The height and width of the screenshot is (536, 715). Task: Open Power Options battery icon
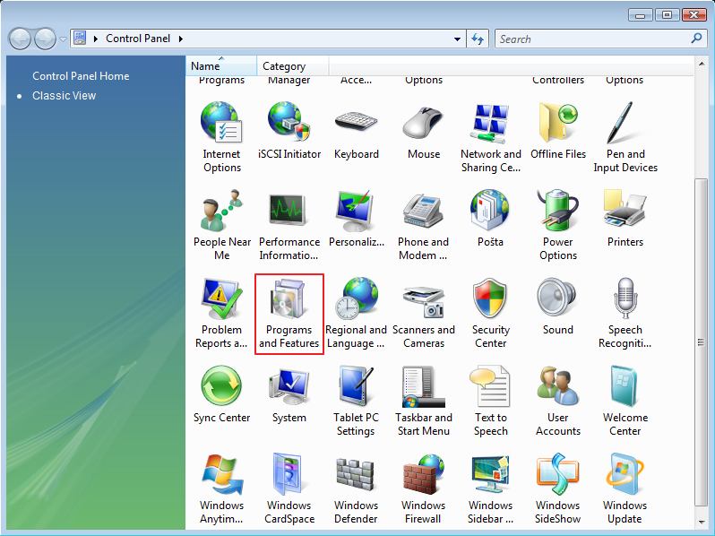point(557,212)
